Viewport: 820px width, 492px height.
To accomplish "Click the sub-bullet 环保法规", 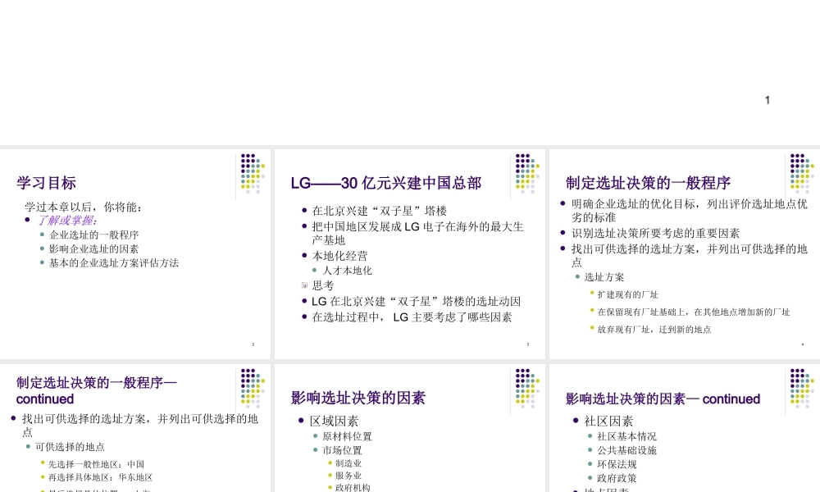I will 617,464.
